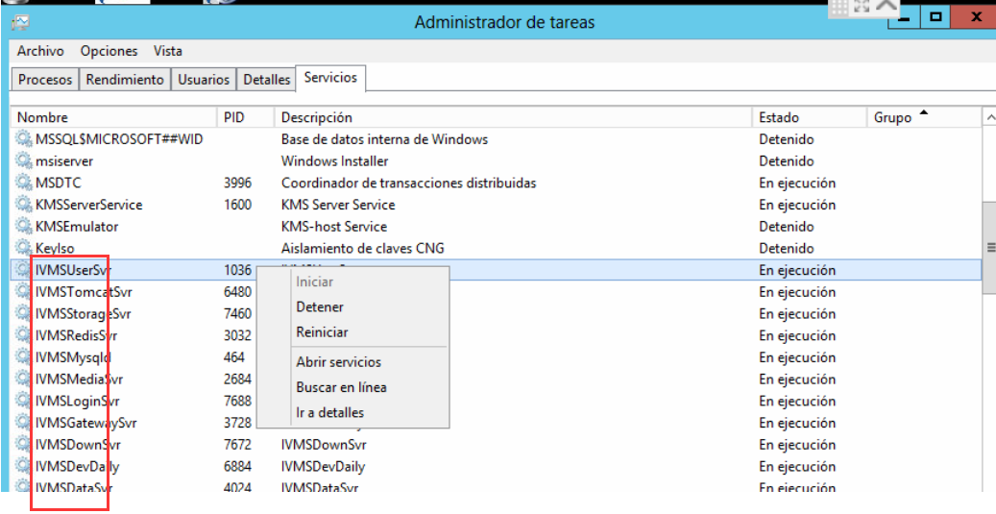Click the scrollbar up arrow
Image resolution: width=996 pixels, height=514 pixels.
[989, 117]
